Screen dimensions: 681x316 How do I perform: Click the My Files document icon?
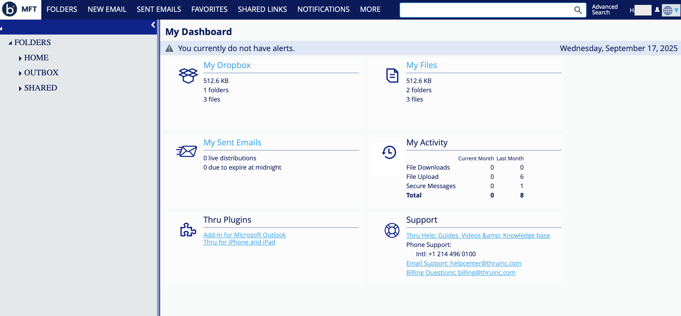click(392, 76)
